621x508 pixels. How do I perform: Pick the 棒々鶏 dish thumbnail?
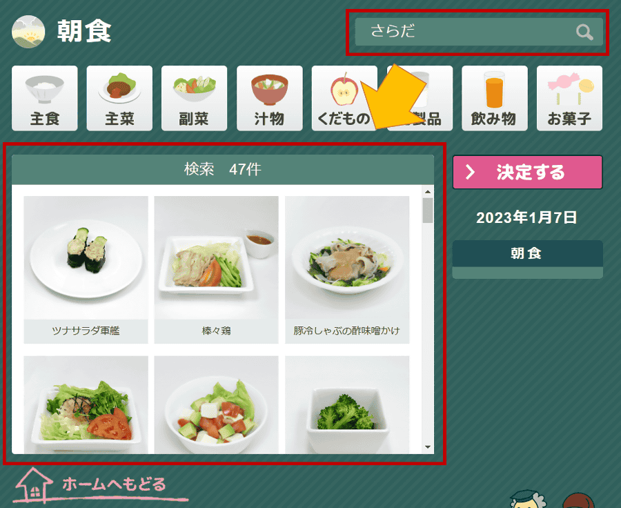coord(216,270)
